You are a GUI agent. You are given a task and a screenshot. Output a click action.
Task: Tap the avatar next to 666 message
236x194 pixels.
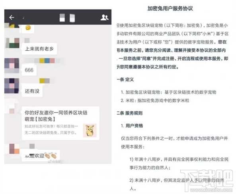coord(12,66)
